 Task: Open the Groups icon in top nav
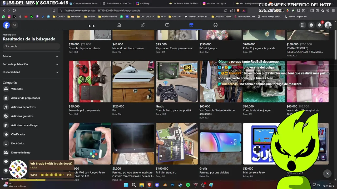[x=215, y=25]
